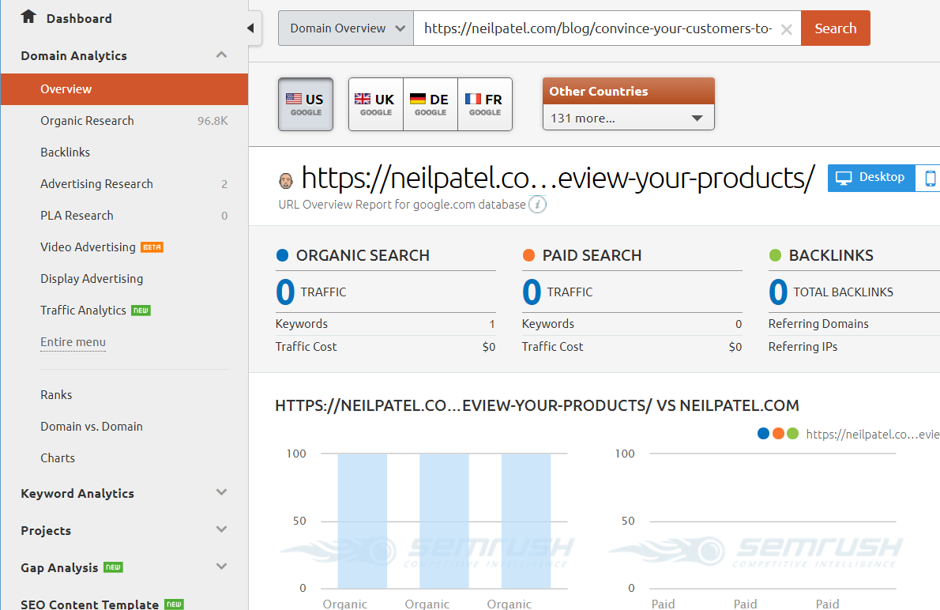Click the Desktop monitor icon

tap(844, 178)
